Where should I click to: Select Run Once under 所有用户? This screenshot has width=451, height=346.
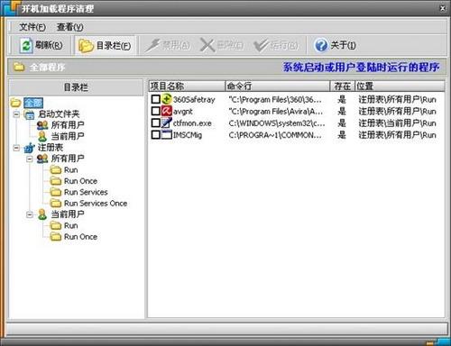click(x=80, y=181)
